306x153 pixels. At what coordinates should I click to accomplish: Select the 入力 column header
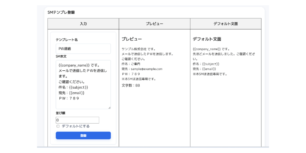(x=83, y=24)
